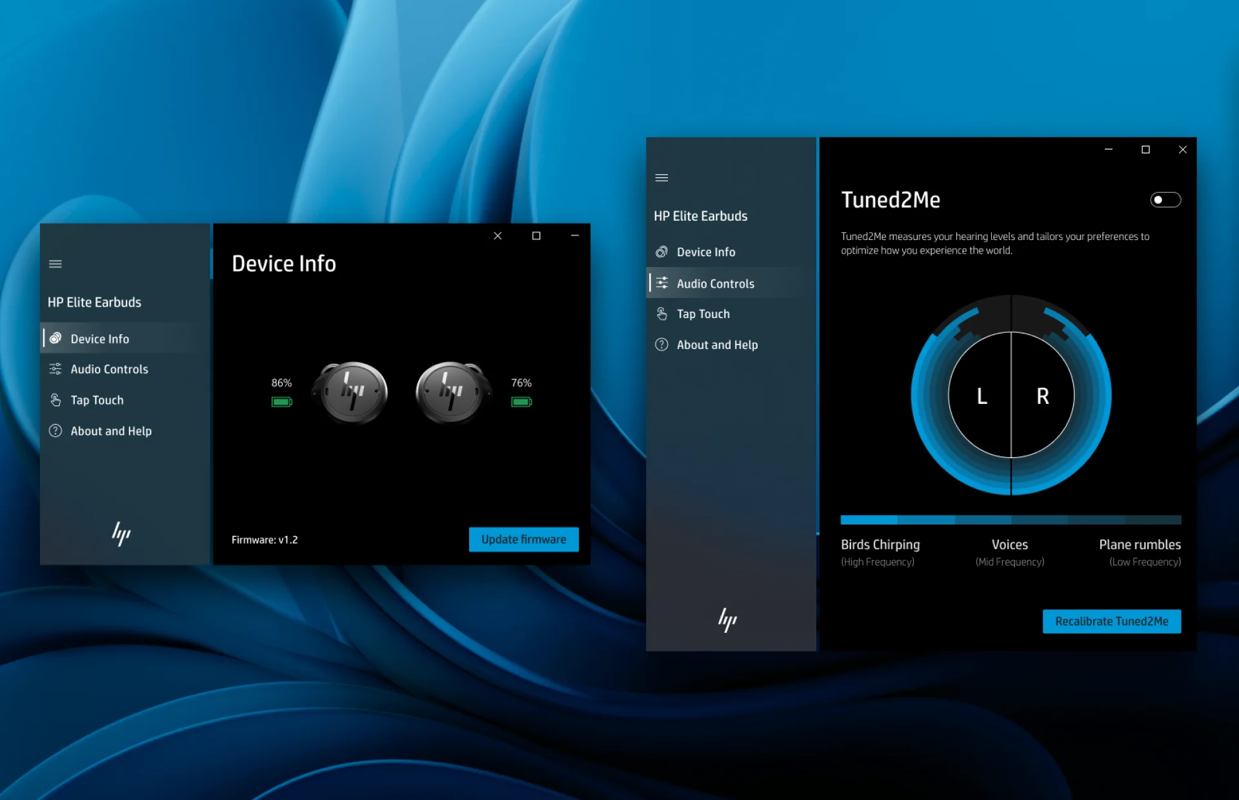Maximize the Tuned2Me window
Viewport: 1239px width, 800px height.
[x=1145, y=150]
